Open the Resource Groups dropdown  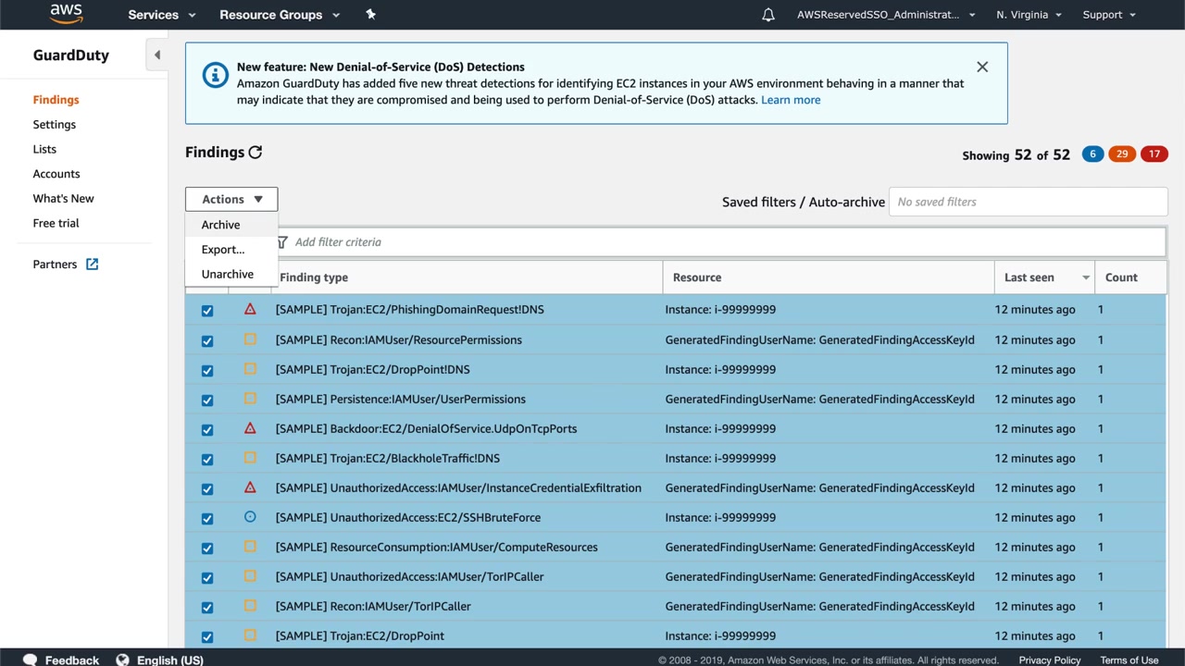point(280,15)
